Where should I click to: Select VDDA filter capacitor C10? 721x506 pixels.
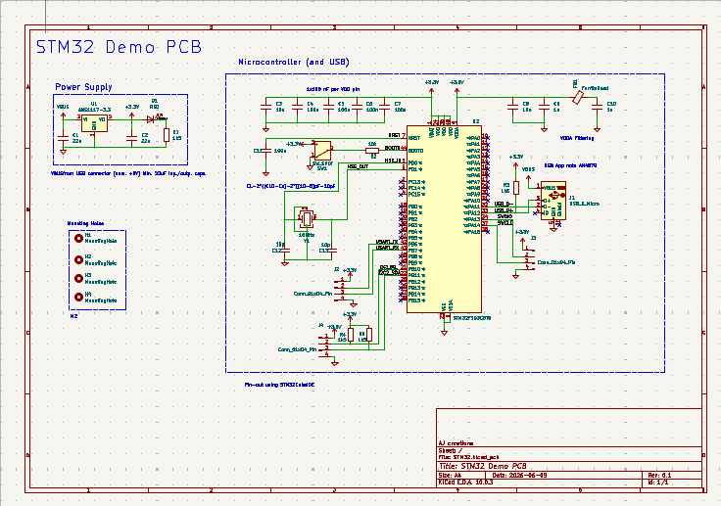tap(597, 107)
